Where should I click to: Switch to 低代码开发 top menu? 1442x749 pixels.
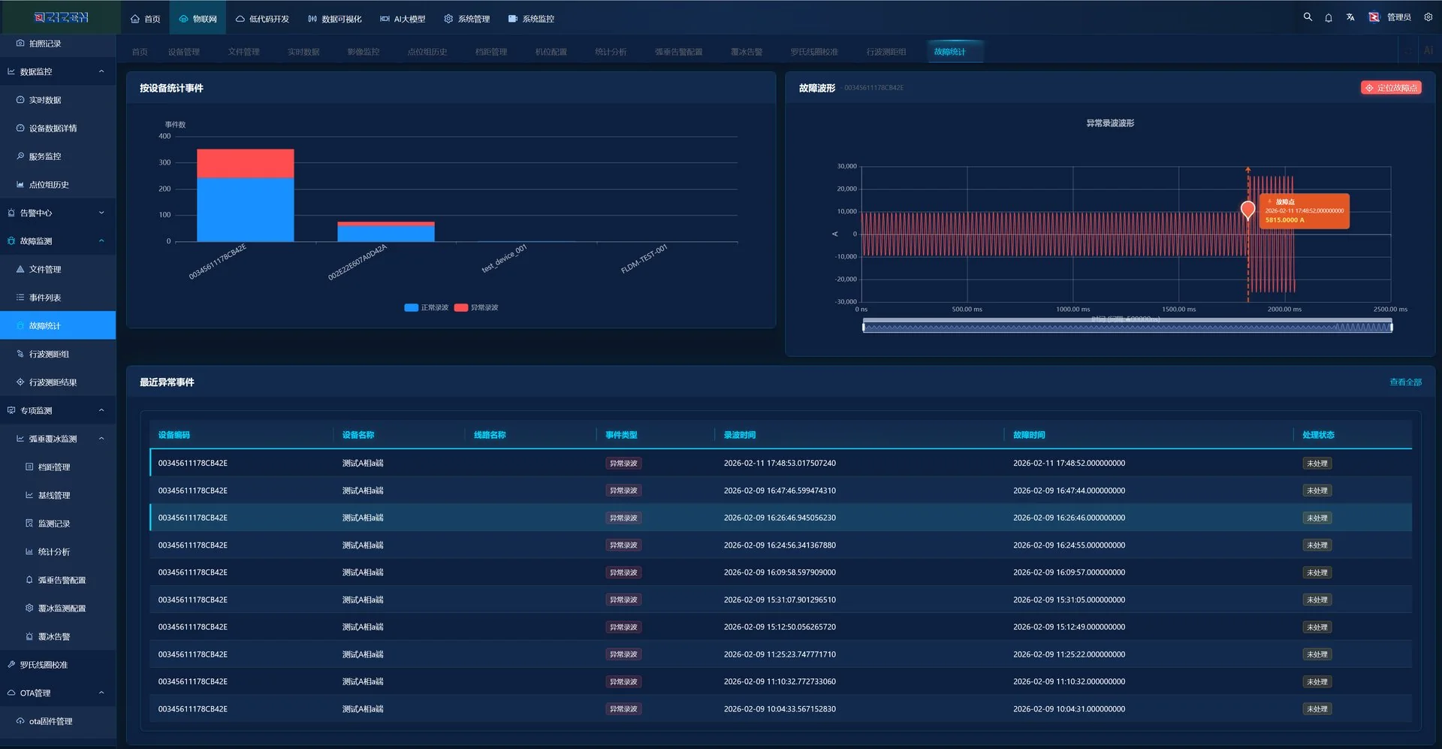[x=262, y=19]
